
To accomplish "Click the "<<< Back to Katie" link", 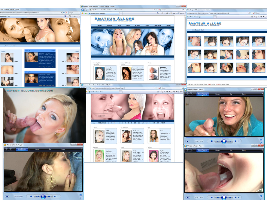I will tap(198, 30).
